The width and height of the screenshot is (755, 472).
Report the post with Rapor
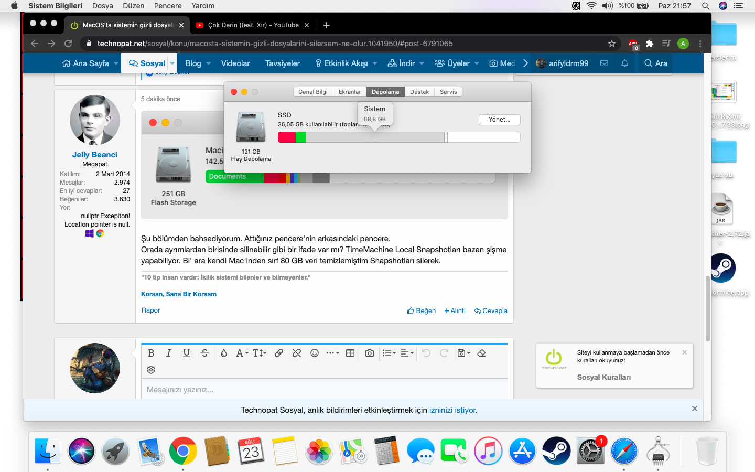click(x=151, y=310)
